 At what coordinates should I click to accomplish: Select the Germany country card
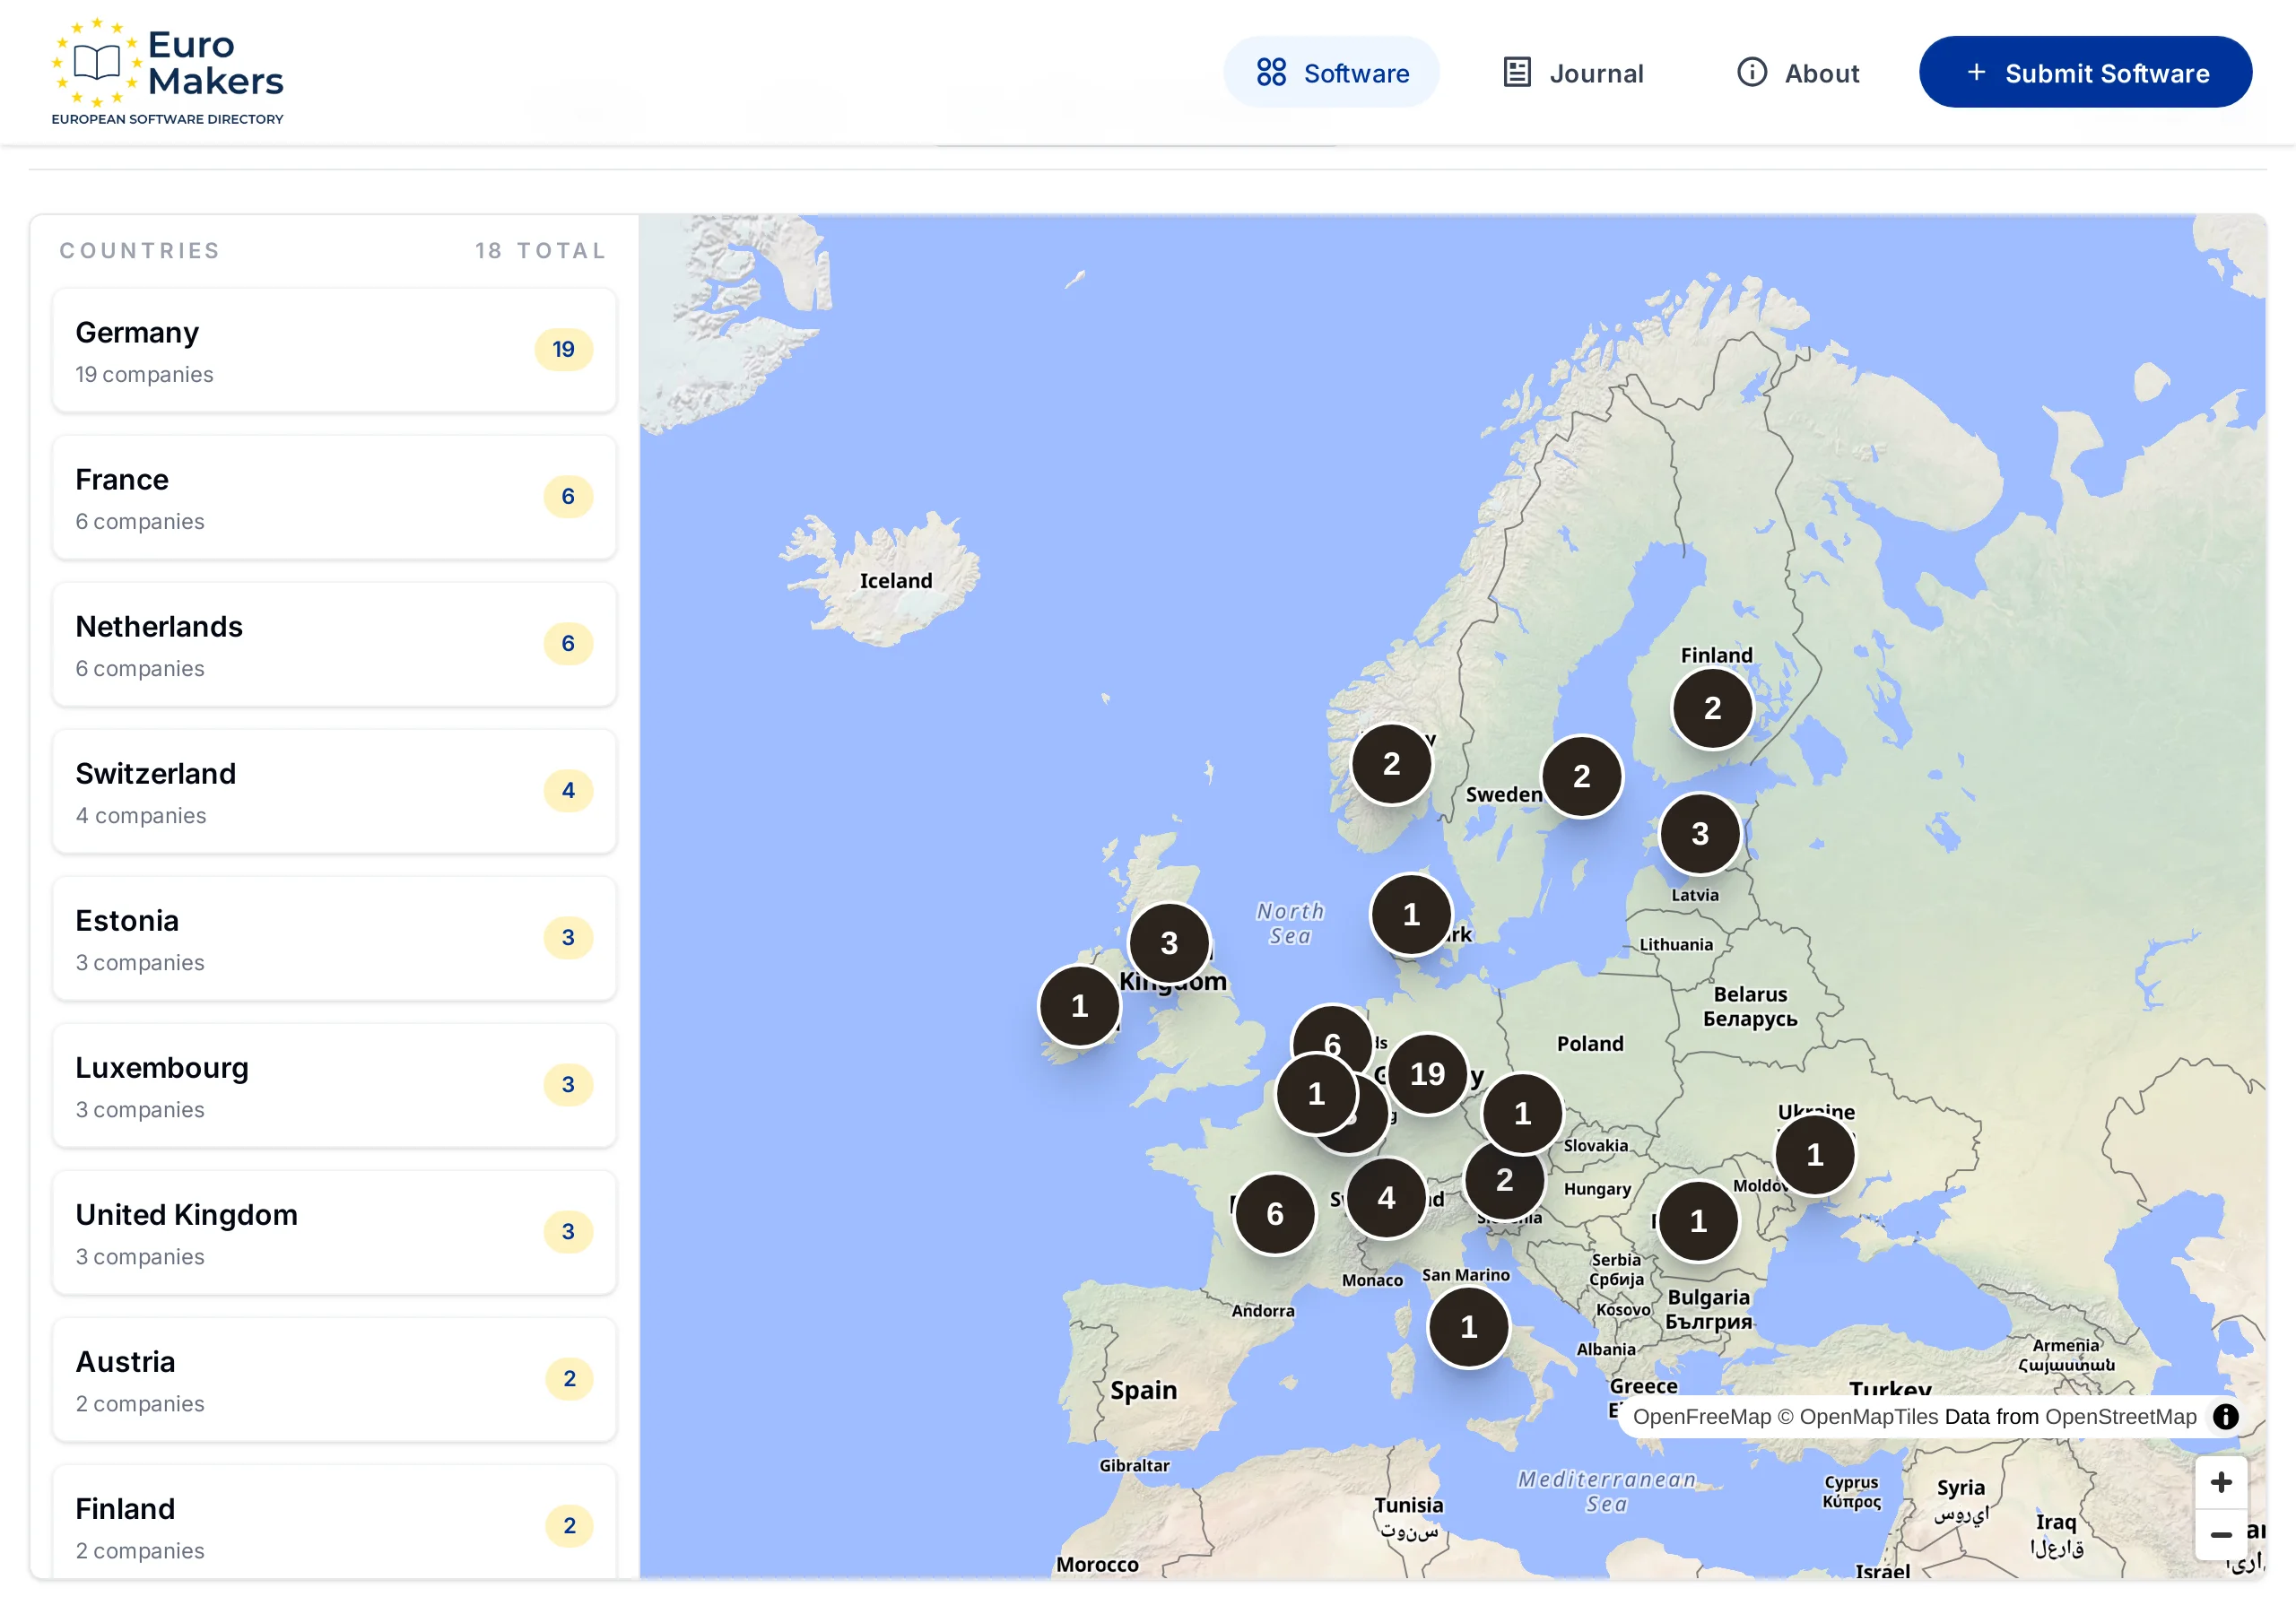334,351
